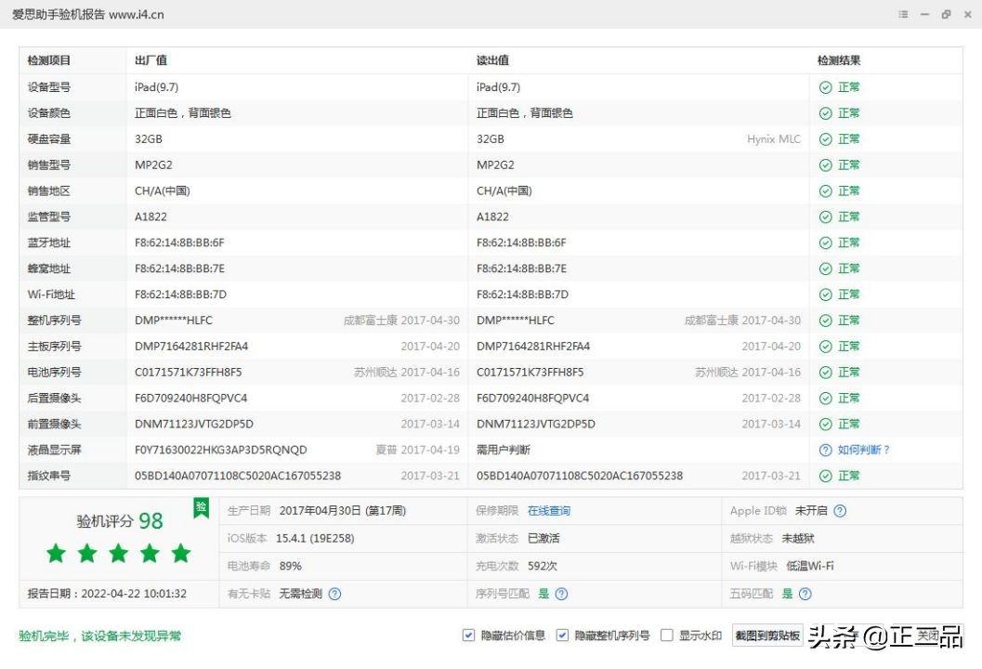Click the 正常 status icon for 硬盘容量
Image resolution: width=982 pixels, height=669 pixels.
click(826, 138)
